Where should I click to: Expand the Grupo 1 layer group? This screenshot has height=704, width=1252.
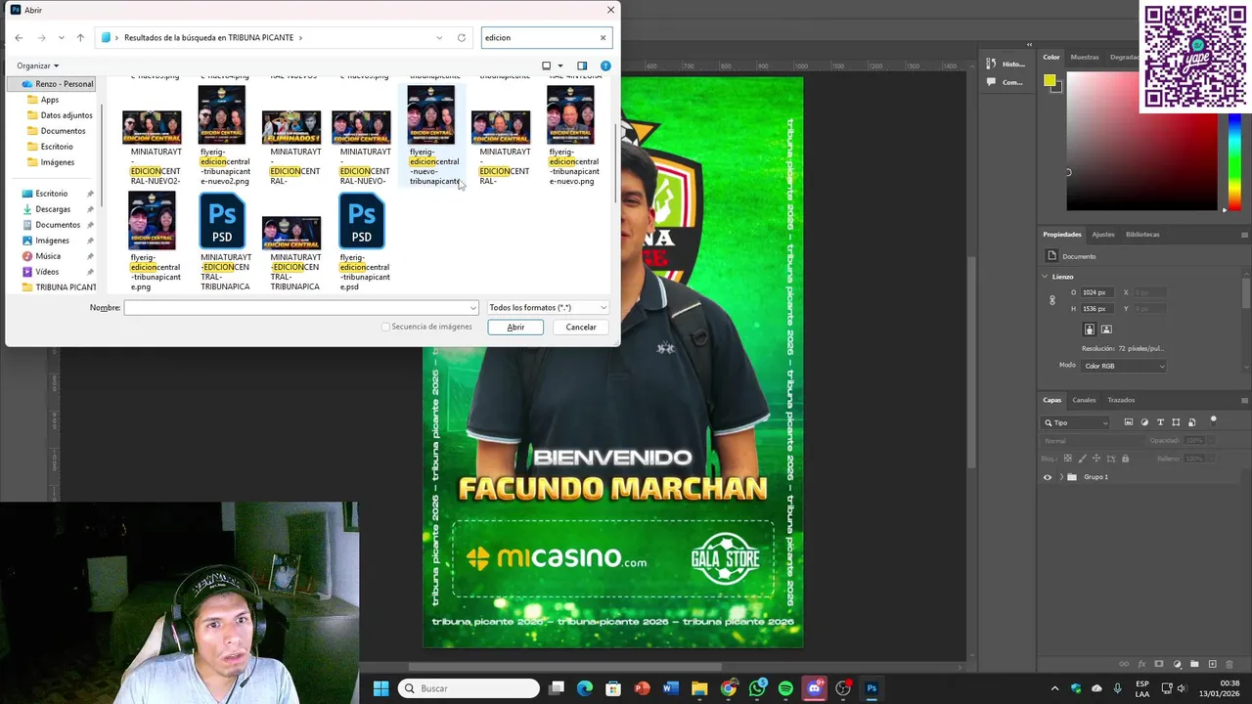pyautogui.click(x=1061, y=477)
